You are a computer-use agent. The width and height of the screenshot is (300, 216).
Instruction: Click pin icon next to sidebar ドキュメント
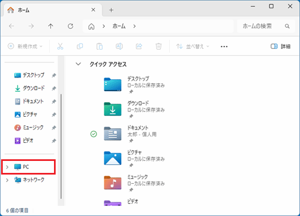(54, 101)
